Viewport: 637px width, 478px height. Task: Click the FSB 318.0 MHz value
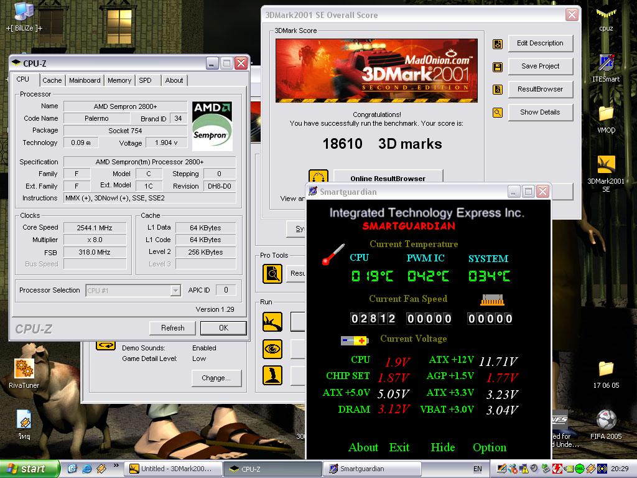point(95,252)
